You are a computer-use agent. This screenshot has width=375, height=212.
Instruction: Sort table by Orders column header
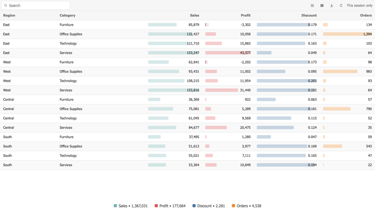click(366, 15)
